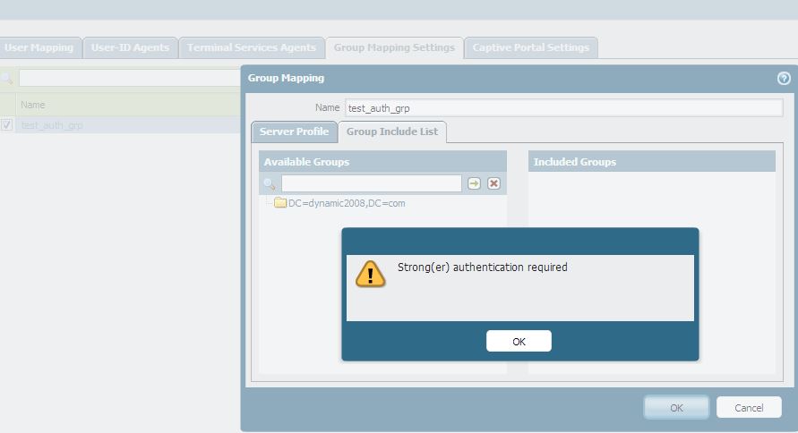Click the Name column header
Viewport: 798px width, 433px height.
click(128, 105)
